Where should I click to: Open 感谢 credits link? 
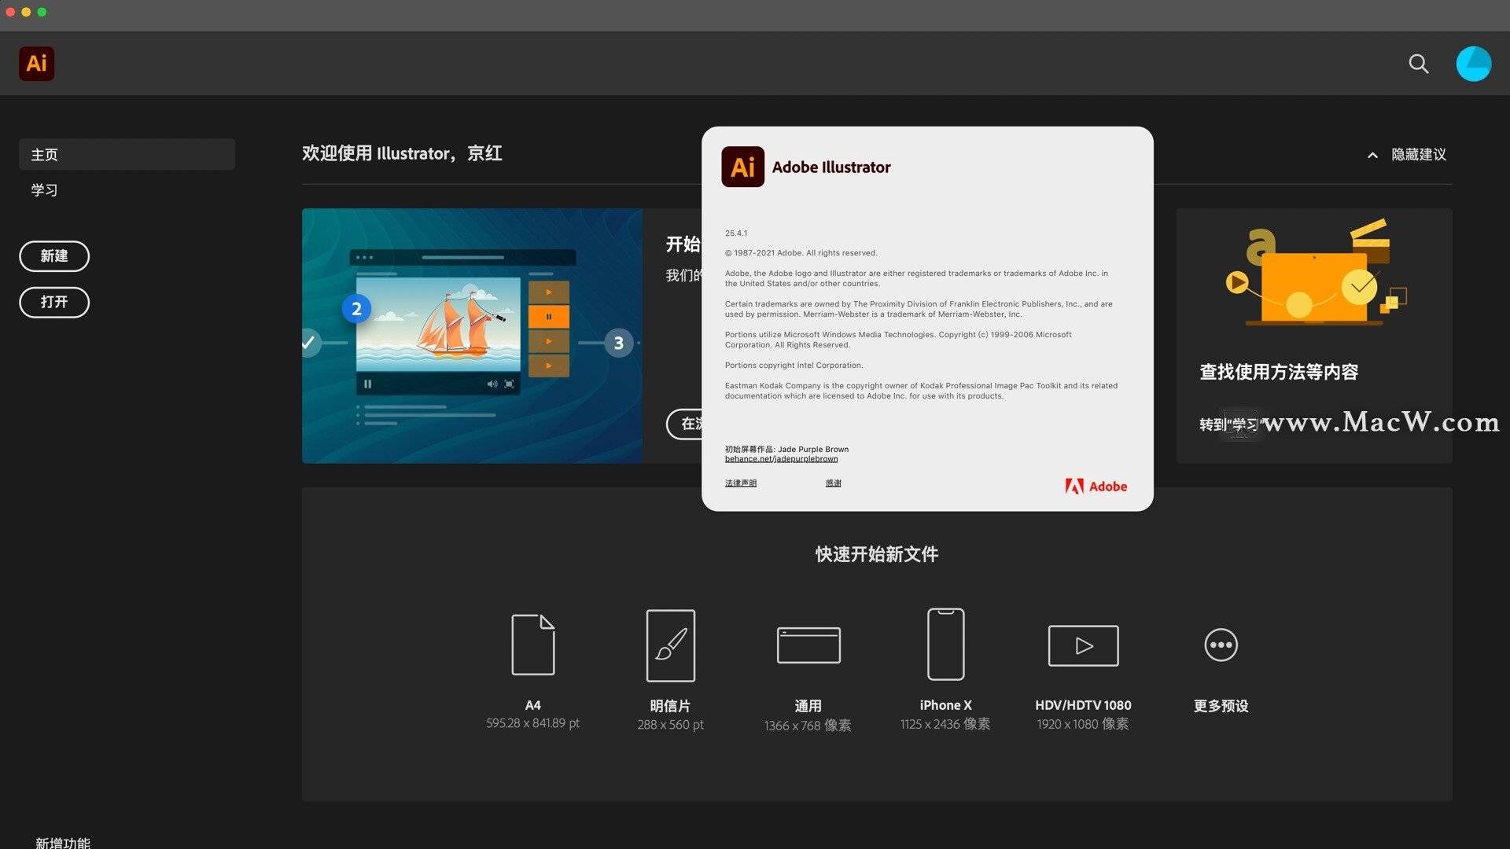[833, 483]
